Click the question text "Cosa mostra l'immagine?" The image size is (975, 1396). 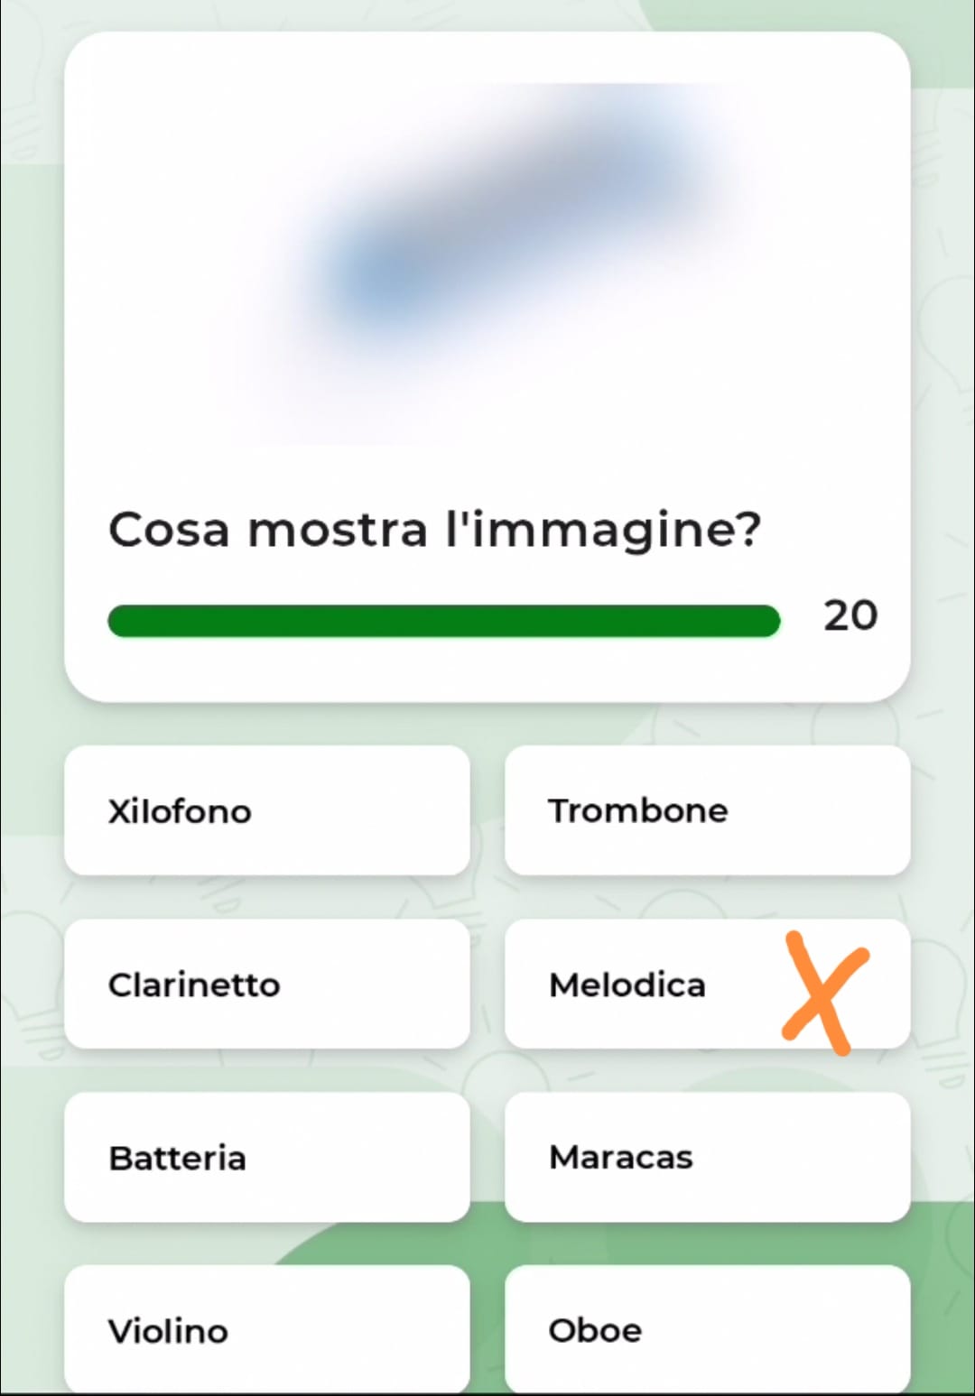coord(434,529)
